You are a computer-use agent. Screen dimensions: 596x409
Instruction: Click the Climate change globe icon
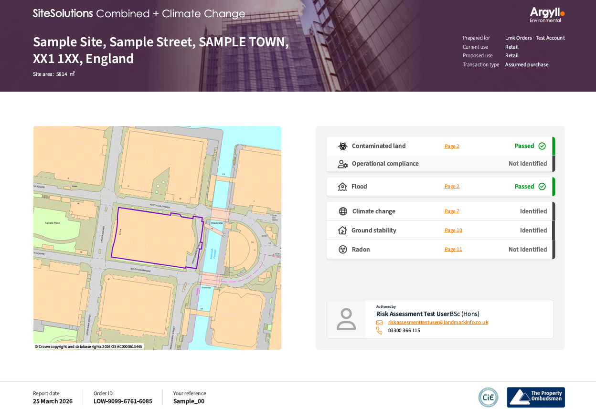342,211
